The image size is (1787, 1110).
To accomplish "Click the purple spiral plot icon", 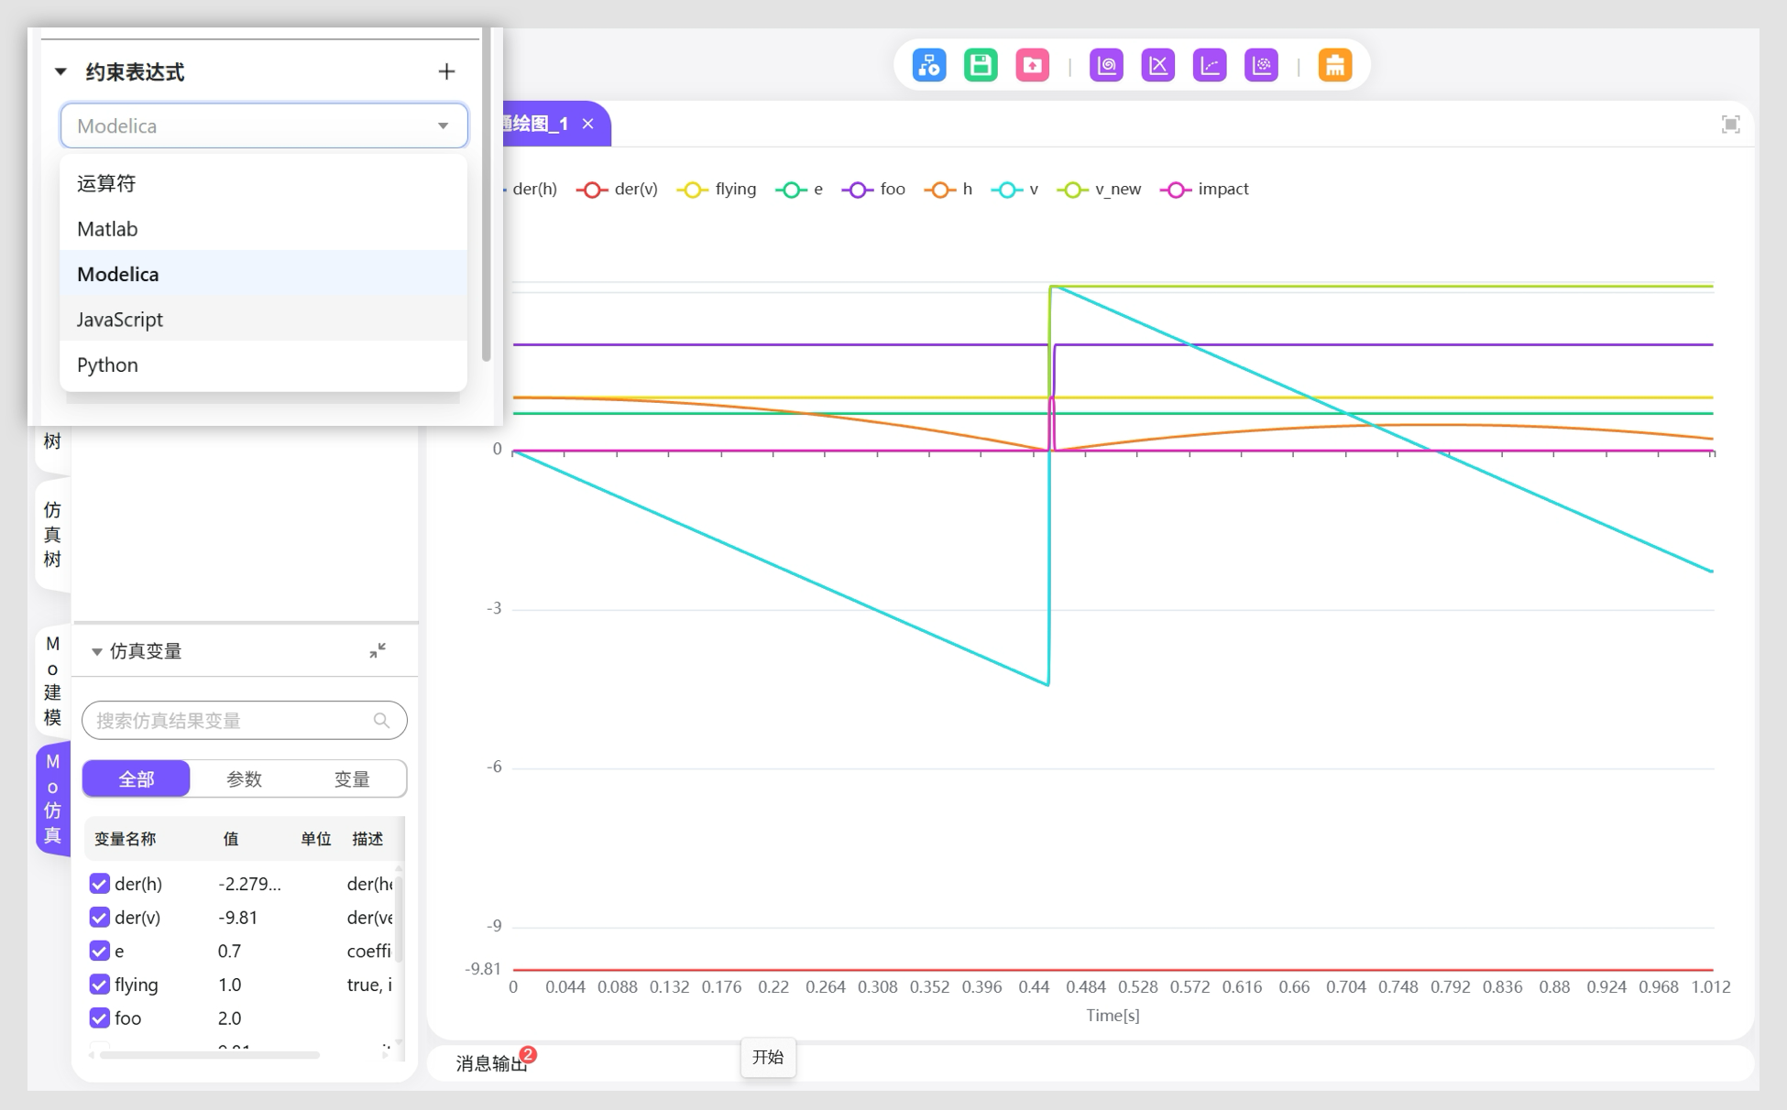I will click(1106, 65).
